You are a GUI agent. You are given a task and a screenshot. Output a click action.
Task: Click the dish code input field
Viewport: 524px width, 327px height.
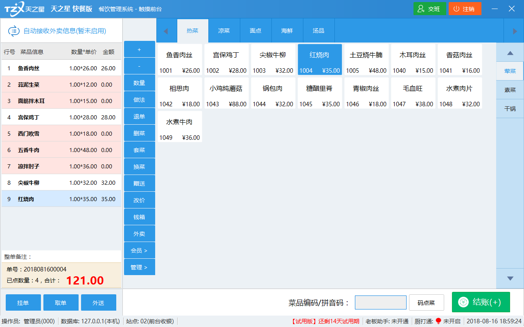381,302
